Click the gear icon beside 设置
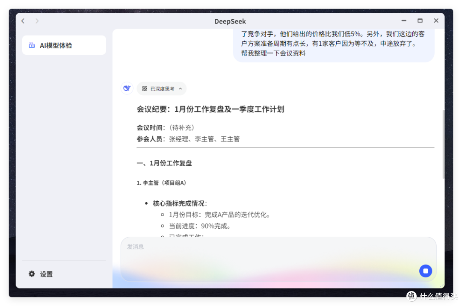462x306 pixels. 32,274
